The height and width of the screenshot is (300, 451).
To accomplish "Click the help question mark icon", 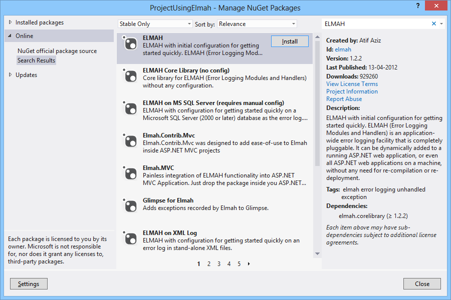I will click(x=417, y=6).
